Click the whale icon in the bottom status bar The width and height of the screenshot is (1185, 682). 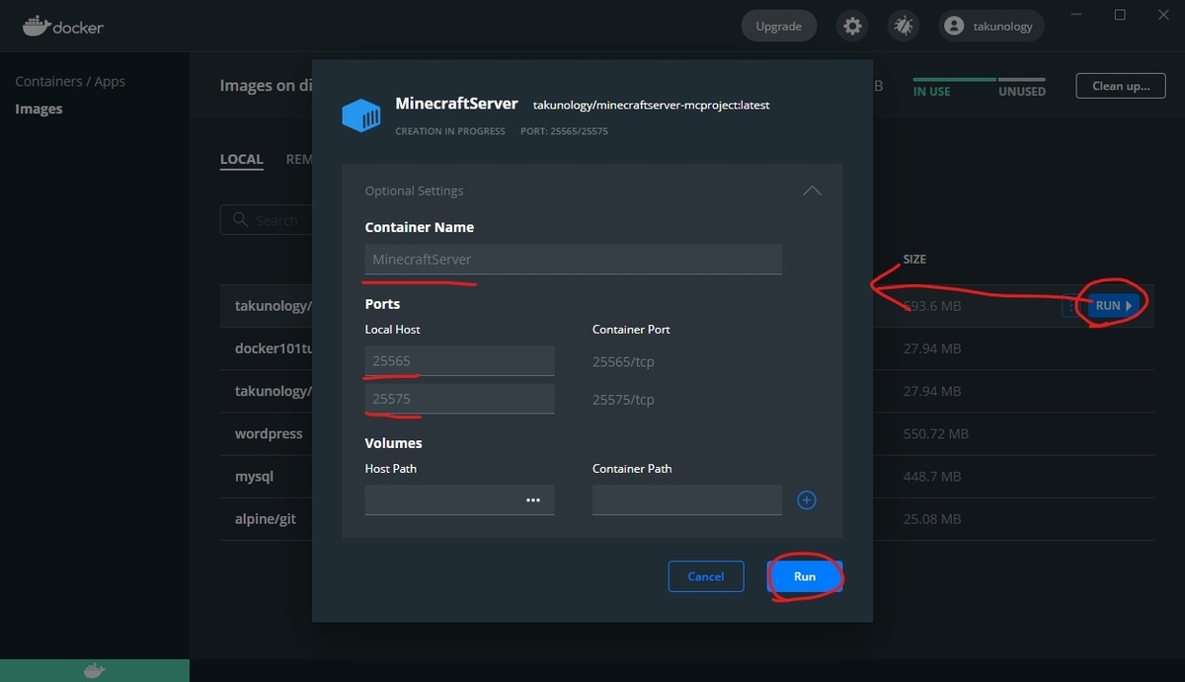94,671
